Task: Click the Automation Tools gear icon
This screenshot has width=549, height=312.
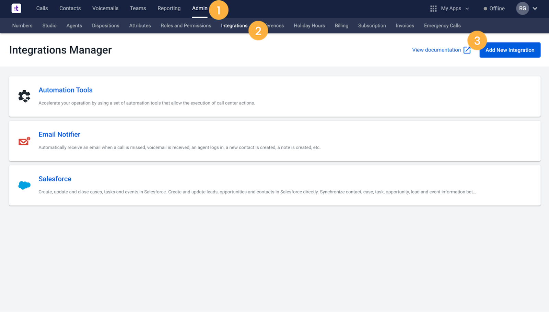Action: pyautogui.click(x=24, y=96)
